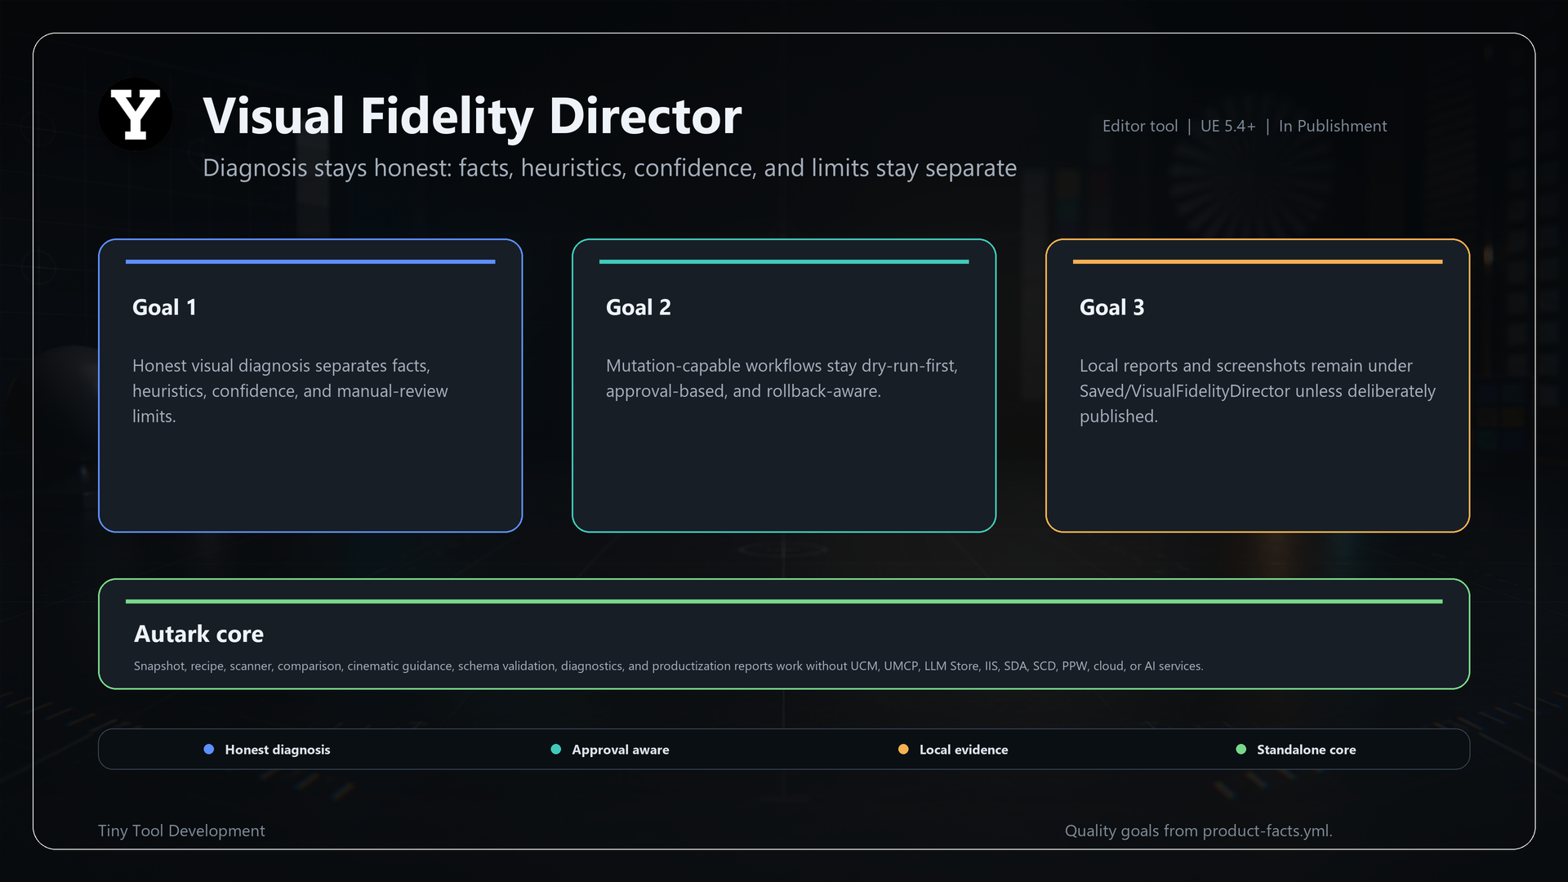Click the orange Local evidence dot

pyautogui.click(x=903, y=749)
